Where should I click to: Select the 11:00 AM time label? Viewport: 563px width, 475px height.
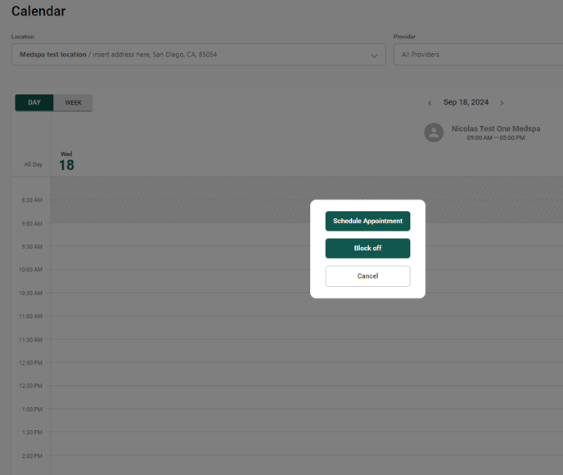pos(30,316)
